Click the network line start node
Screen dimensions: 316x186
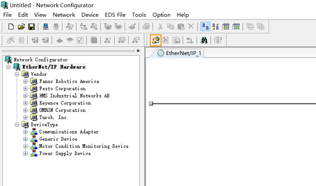151,103
